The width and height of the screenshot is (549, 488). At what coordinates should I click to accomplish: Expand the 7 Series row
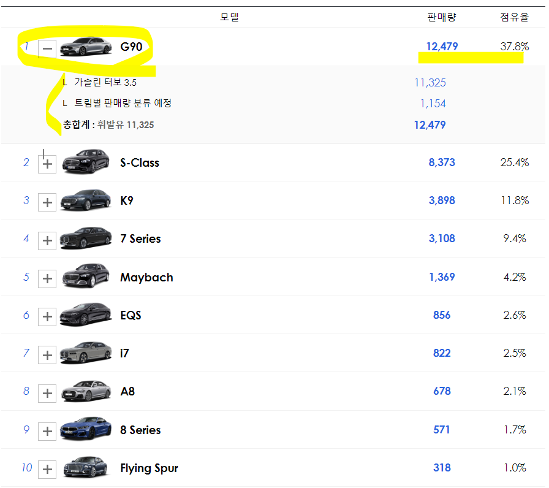[x=47, y=240]
